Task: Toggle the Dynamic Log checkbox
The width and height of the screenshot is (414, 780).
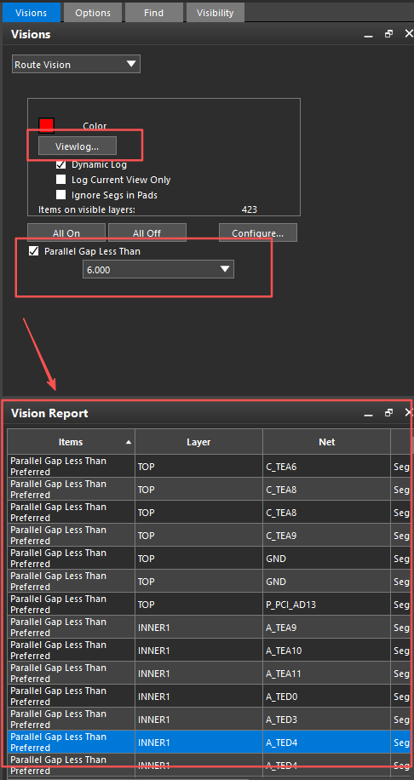Action: (x=61, y=164)
